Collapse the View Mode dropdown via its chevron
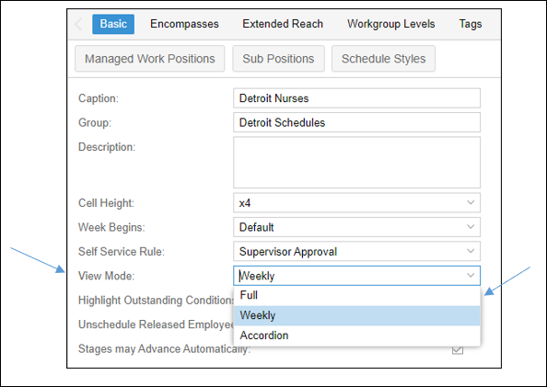 pos(471,276)
